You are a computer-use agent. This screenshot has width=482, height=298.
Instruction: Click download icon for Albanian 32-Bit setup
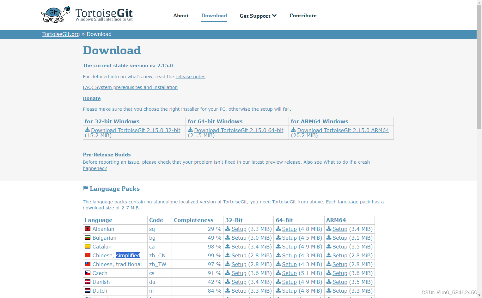(228, 229)
